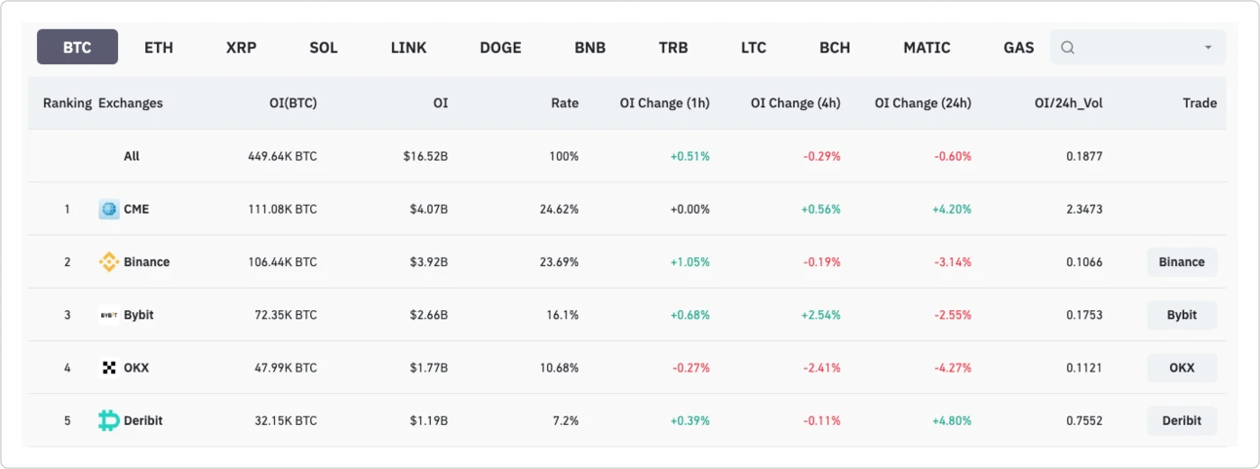Expand the coin search dropdown arrow
Screen dimensions: 1260x469
pos(1208,47)
